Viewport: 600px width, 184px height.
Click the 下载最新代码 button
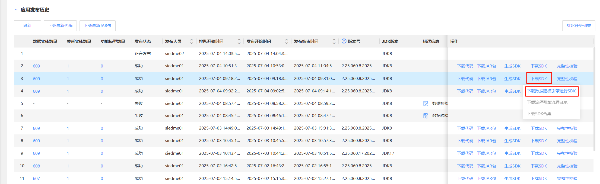60,26
